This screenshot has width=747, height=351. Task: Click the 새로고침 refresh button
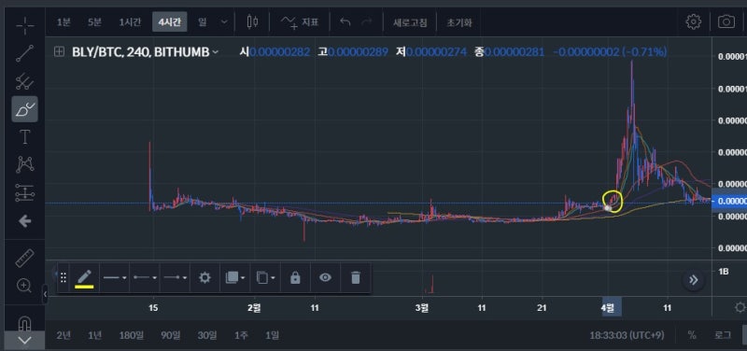pos(410,22)
